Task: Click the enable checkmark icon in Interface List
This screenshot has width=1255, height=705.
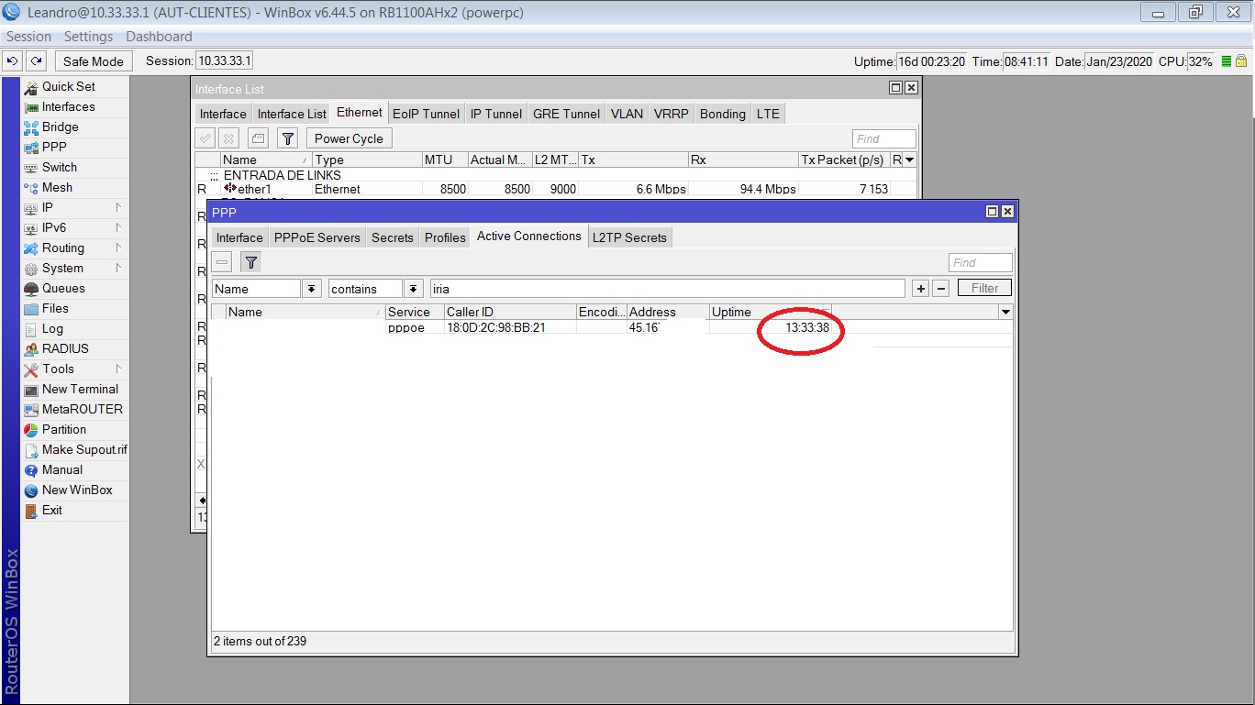Action: (205, 138)
